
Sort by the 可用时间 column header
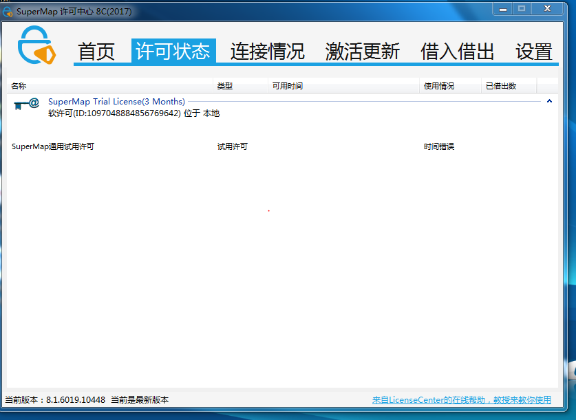pos(344,86)
